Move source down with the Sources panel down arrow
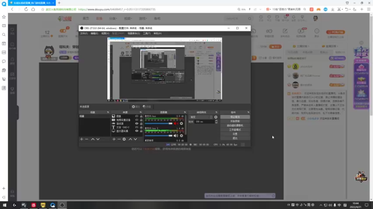The height and width of the screenshot is (209, 373). click(x=135, y=139)
